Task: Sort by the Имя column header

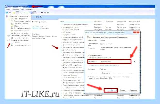Action: 62,22
